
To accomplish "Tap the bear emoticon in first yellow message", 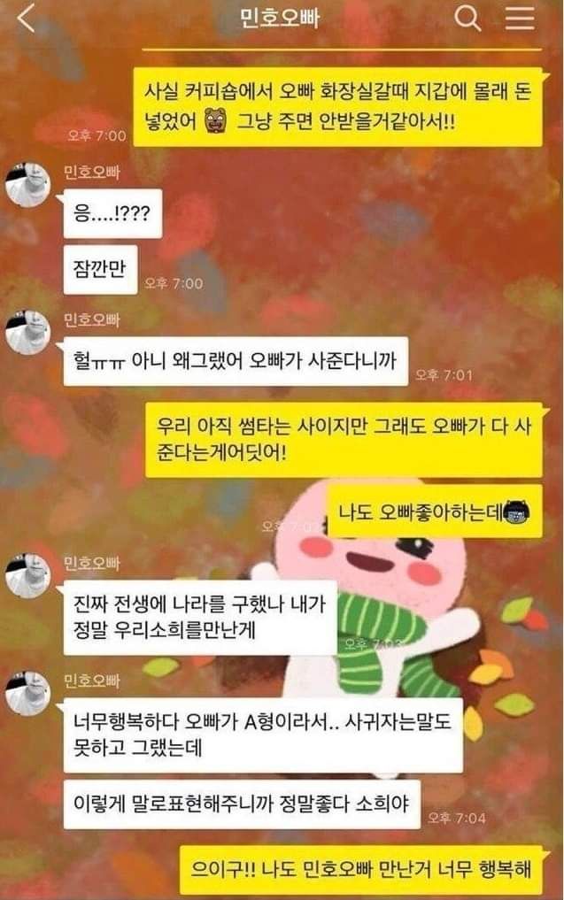I will (216, 121).
